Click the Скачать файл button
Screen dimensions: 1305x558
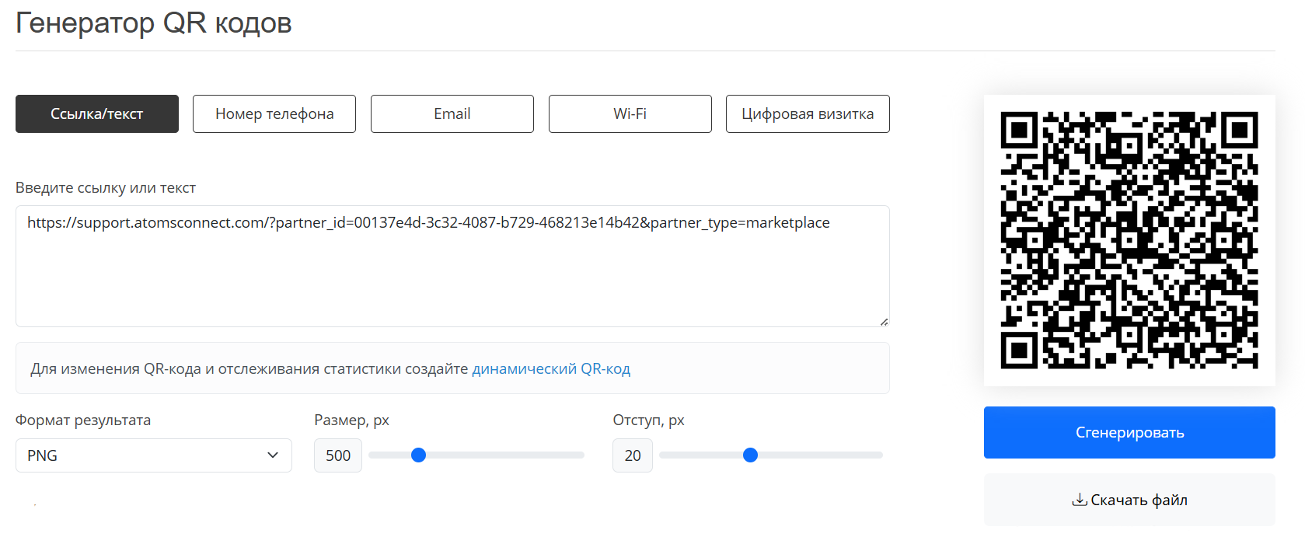1129,500
